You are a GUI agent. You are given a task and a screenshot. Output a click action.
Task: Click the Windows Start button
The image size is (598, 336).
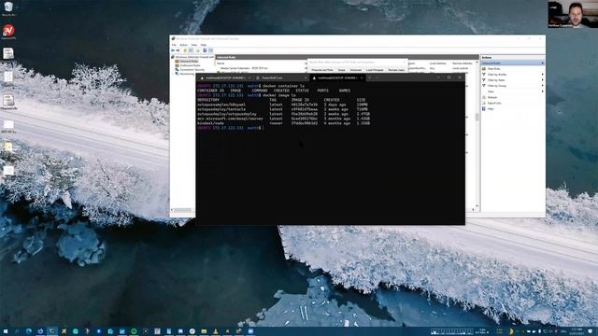pyautogui.click(x=6, y=331)
